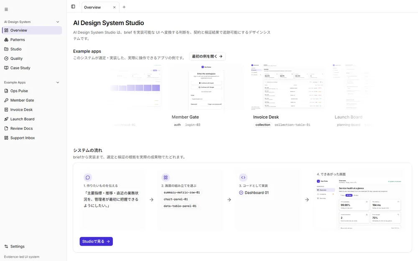Screen dimensions: 418x261
Task: Click the Settings sliders icon
Action: coord(6,246)
